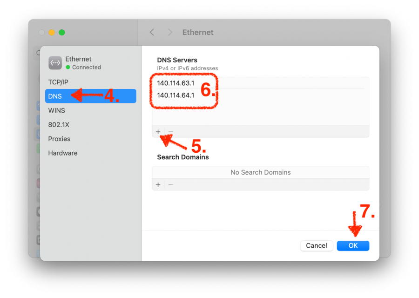Go forward using the right chevron

point(170,32)
